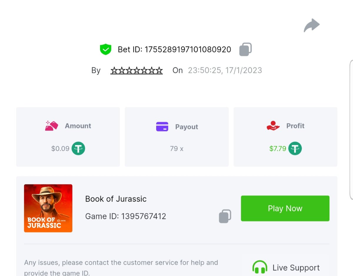Click the bet timestamp 23:50:25, 17/1/2023
This screenshot has width=353, height=276.
click(x=225, y=71)
